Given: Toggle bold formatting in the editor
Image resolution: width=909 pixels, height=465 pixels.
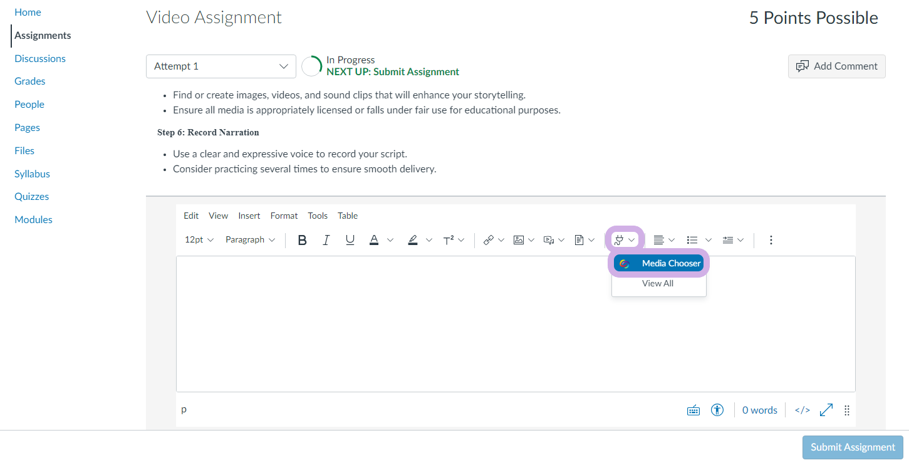Looking at the screenshot, I should pyautogui.click(x=302, y=240).
